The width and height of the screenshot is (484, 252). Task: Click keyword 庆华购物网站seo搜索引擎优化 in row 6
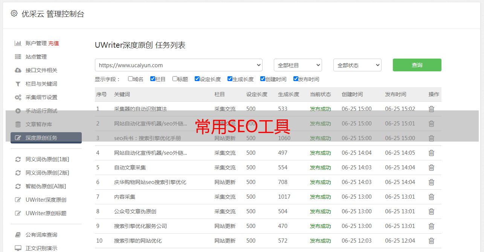(150, 182)
